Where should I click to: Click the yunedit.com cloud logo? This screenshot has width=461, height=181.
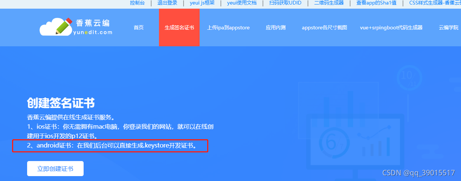(x=76, y=27)
